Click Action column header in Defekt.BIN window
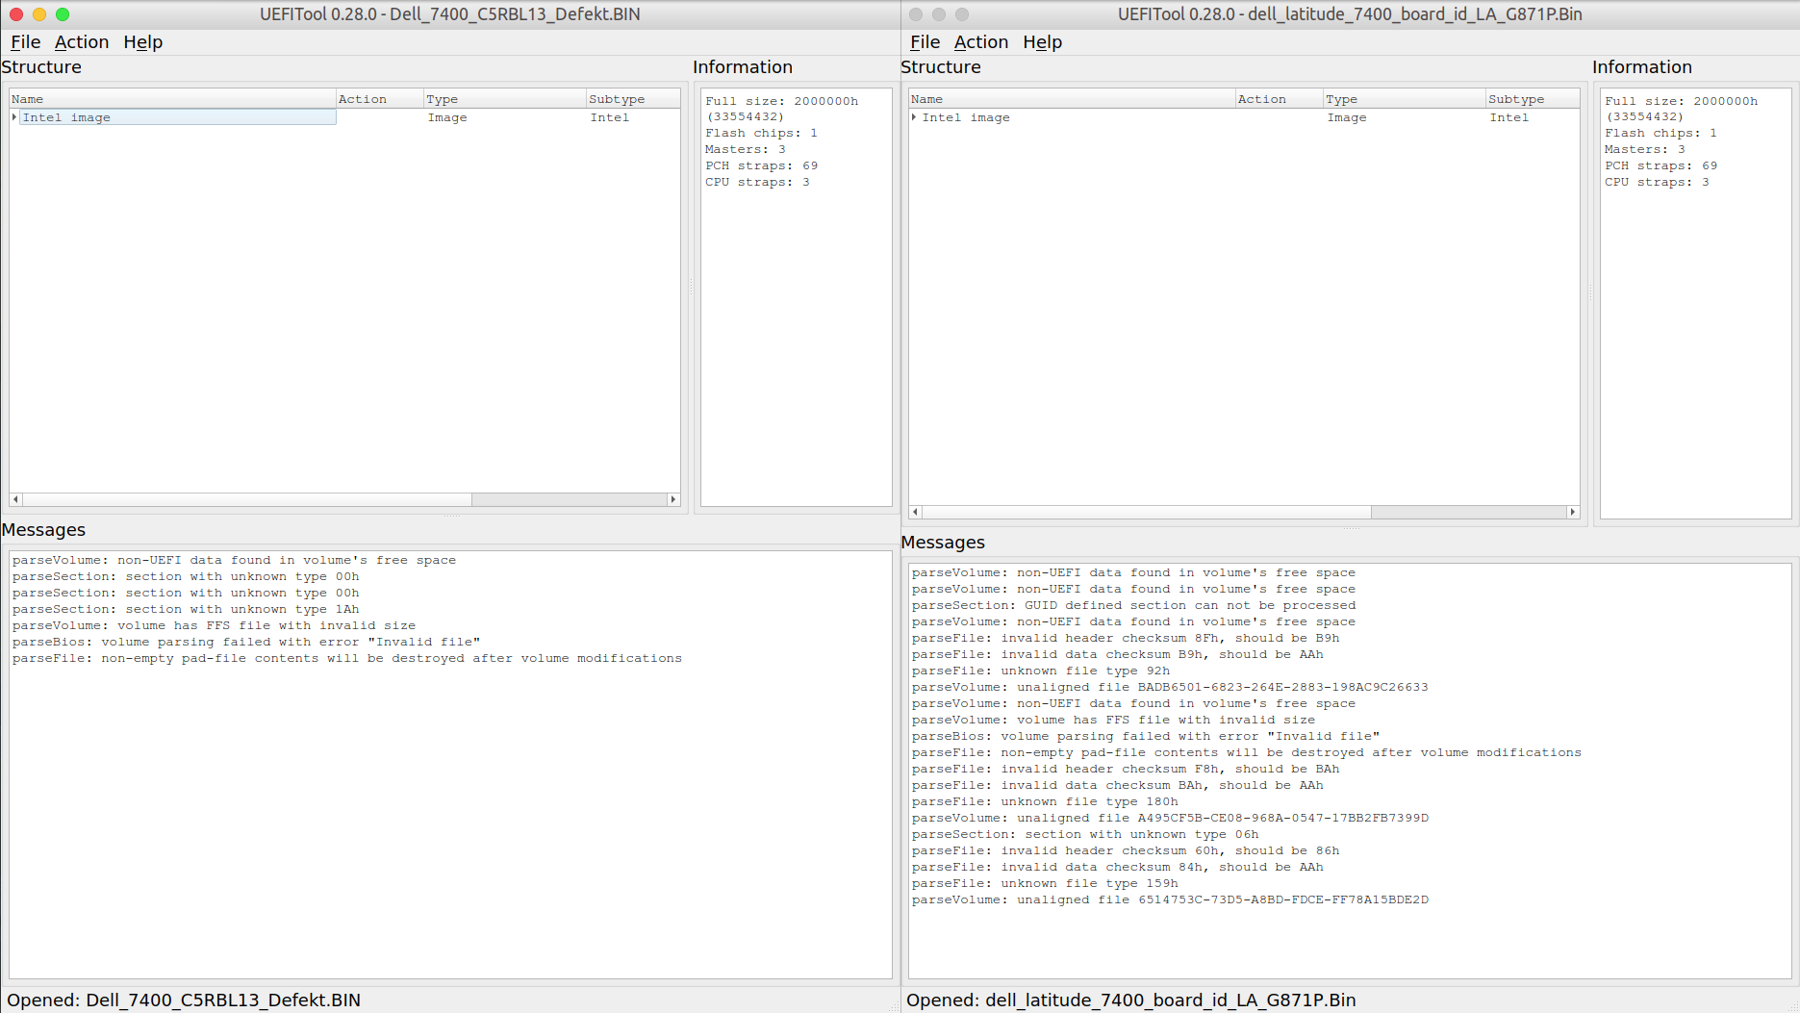 [x=380, y=99]
